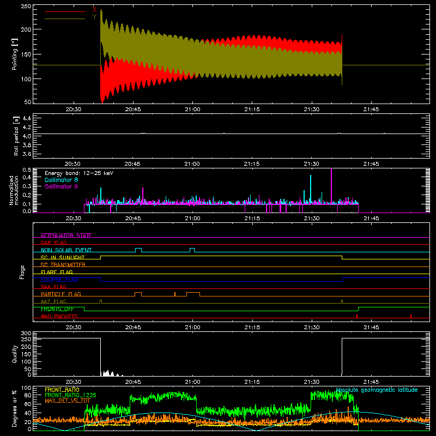Click the yellow FRONT_RATIO legend label
The width and height of the screenshot is (436, 436).
62,390
